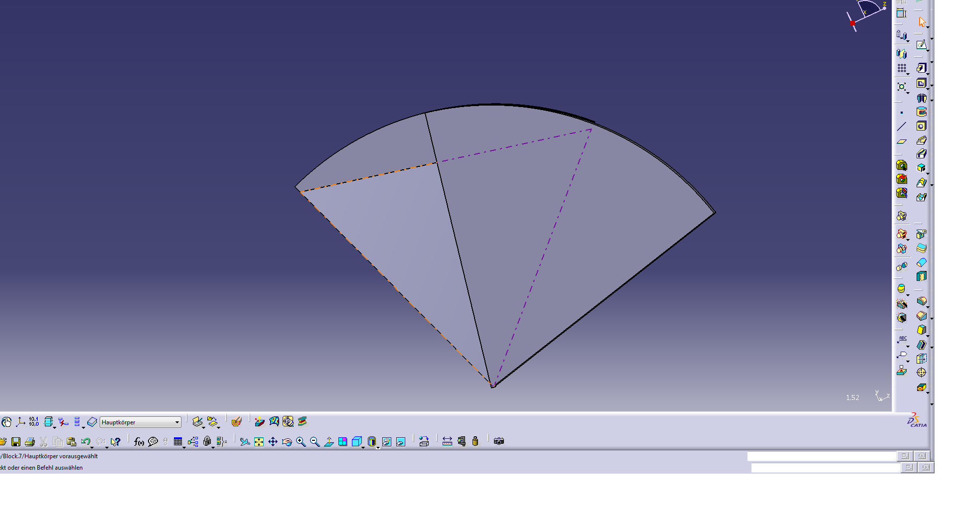This screenshot has width=957, height=518.
Task: Activate the Pad (Block) tool
Action: point(921,68)
